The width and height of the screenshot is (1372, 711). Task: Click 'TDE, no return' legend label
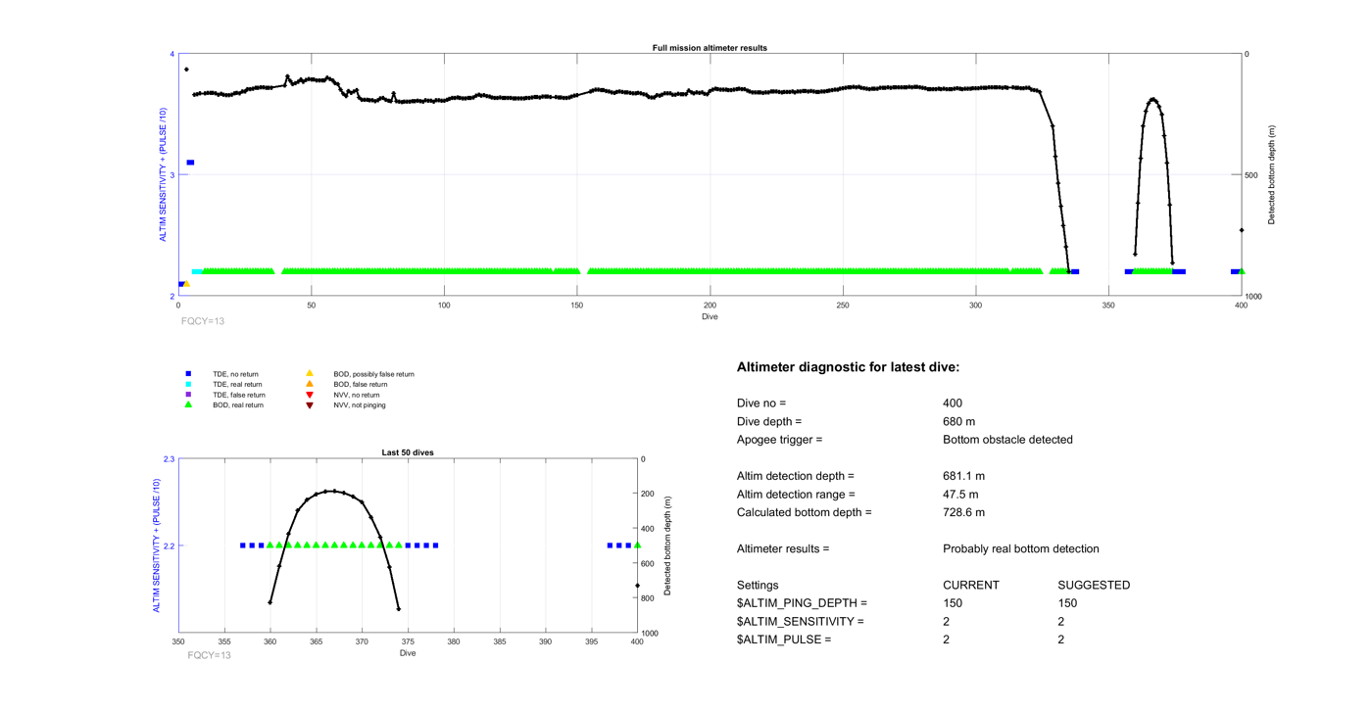point(235,374)
